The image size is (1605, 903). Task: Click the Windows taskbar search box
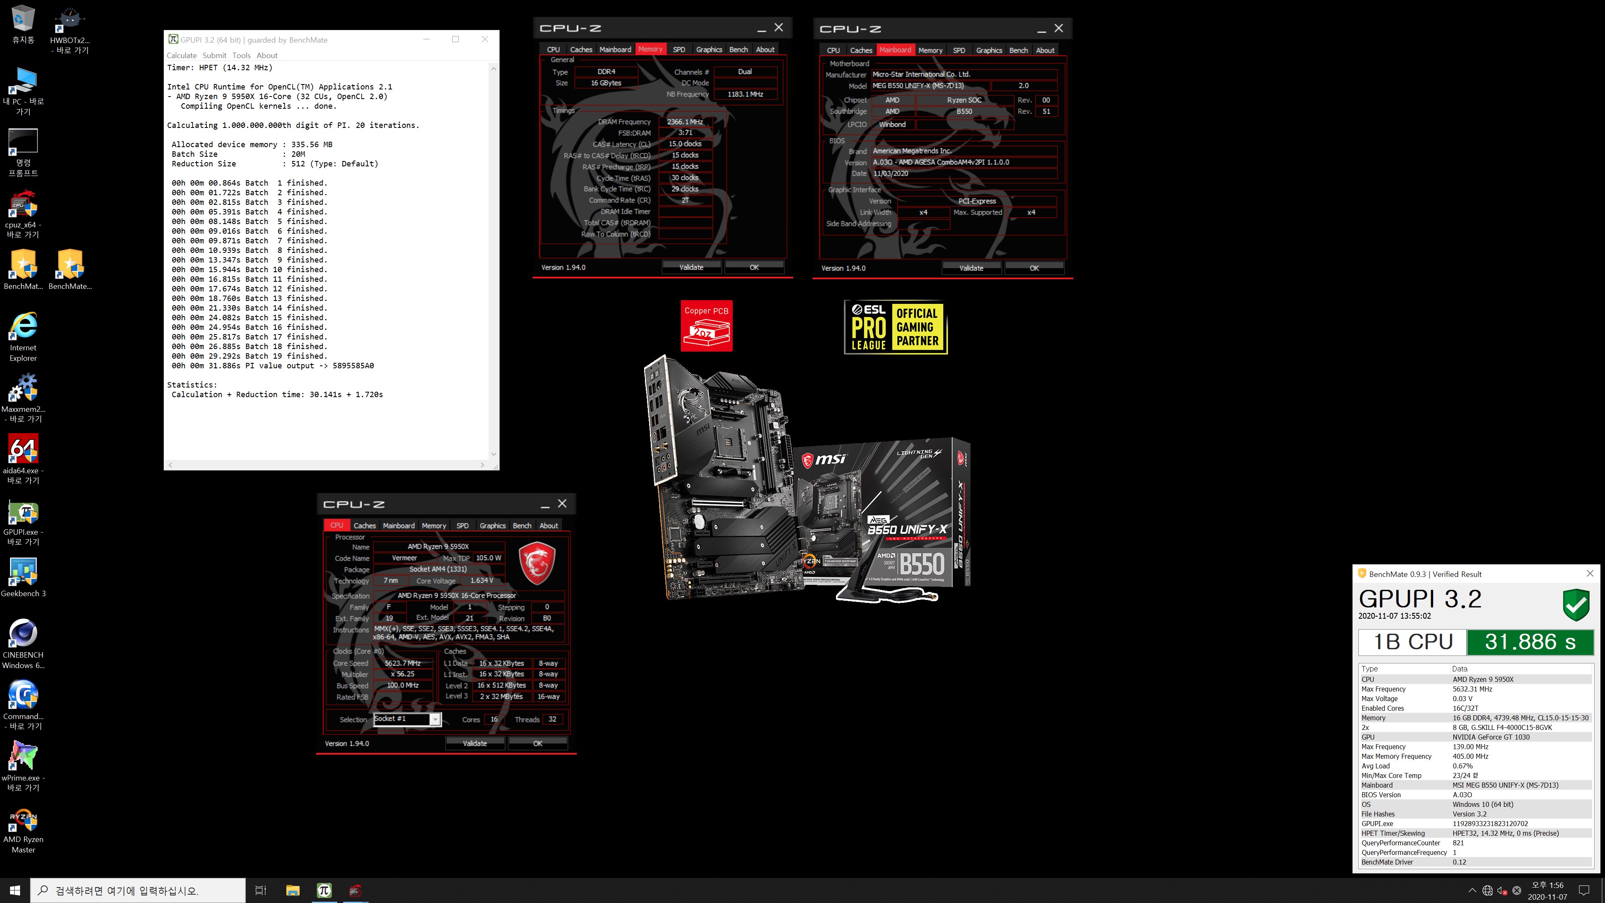coord(138,890)
